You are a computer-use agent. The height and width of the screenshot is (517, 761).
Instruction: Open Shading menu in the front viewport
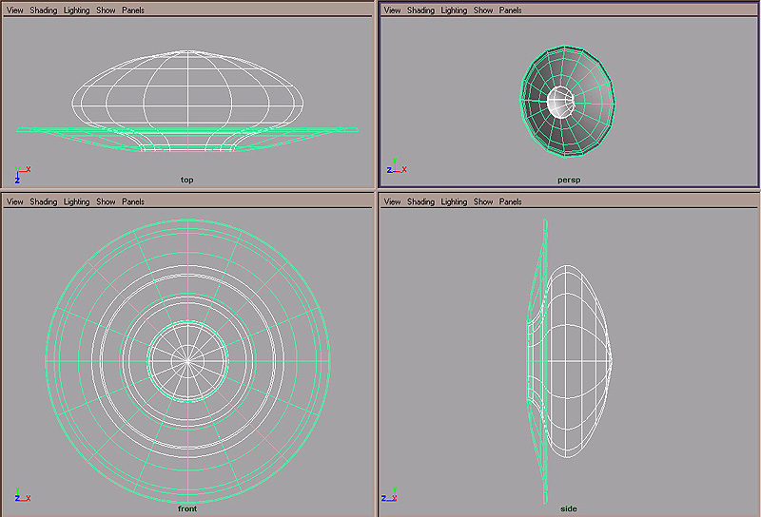click(x=44, y=201)
